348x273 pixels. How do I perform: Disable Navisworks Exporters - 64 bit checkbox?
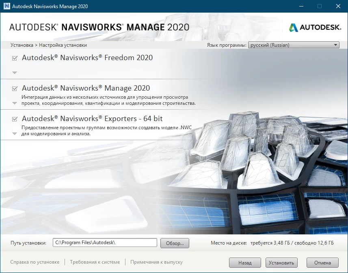(x=15, y=119)
